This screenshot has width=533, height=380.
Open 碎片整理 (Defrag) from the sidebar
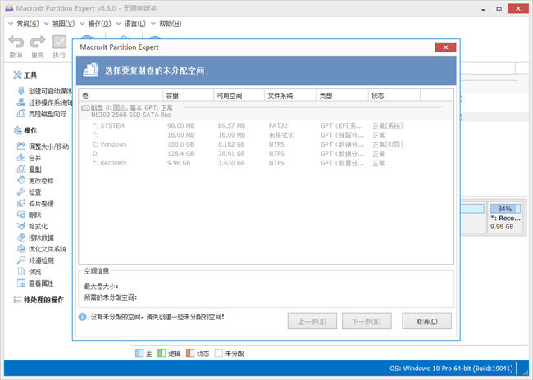click(x=40, y=204)
